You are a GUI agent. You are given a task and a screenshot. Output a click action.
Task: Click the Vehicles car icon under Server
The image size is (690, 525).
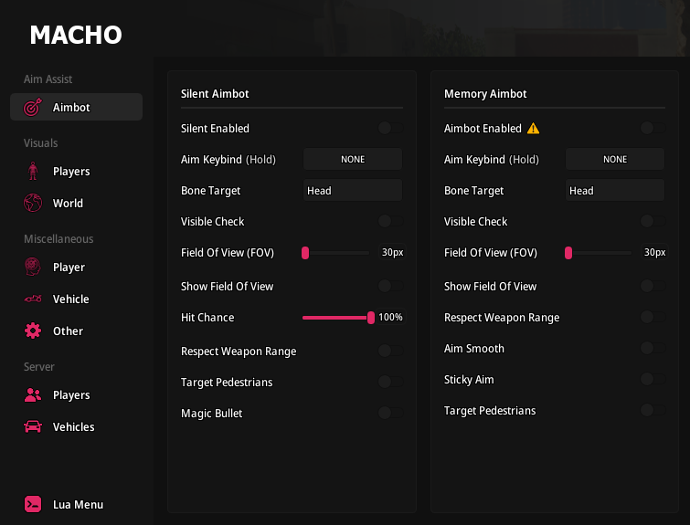[33, 427]
